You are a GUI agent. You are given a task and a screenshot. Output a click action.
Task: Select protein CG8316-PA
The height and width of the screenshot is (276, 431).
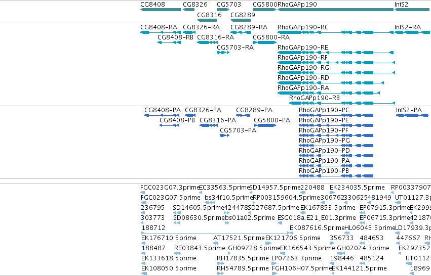(x=209, y=125)
